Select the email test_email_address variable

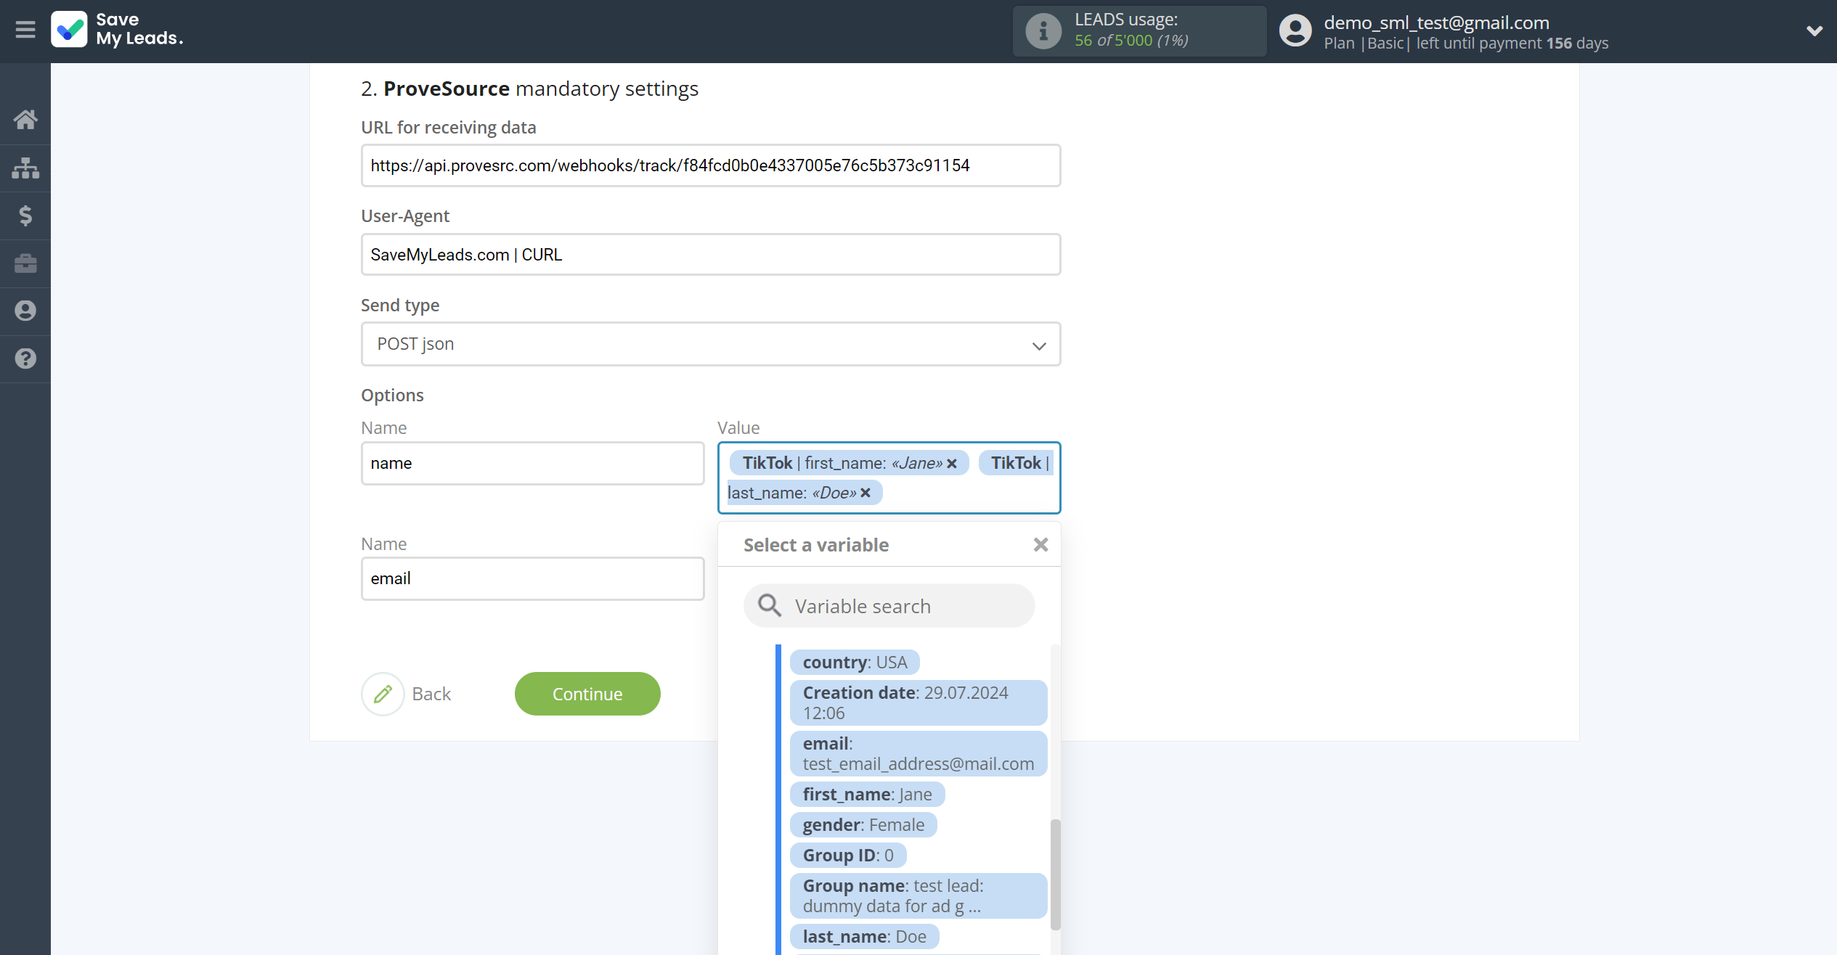click(918, 754)
